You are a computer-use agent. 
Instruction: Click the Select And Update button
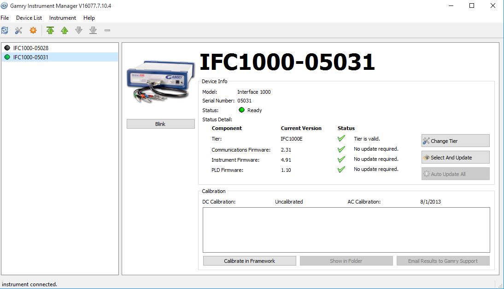(x=455, y=158)
